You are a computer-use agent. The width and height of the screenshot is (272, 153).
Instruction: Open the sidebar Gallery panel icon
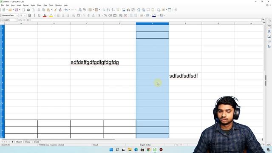click(x=269, y=37)
